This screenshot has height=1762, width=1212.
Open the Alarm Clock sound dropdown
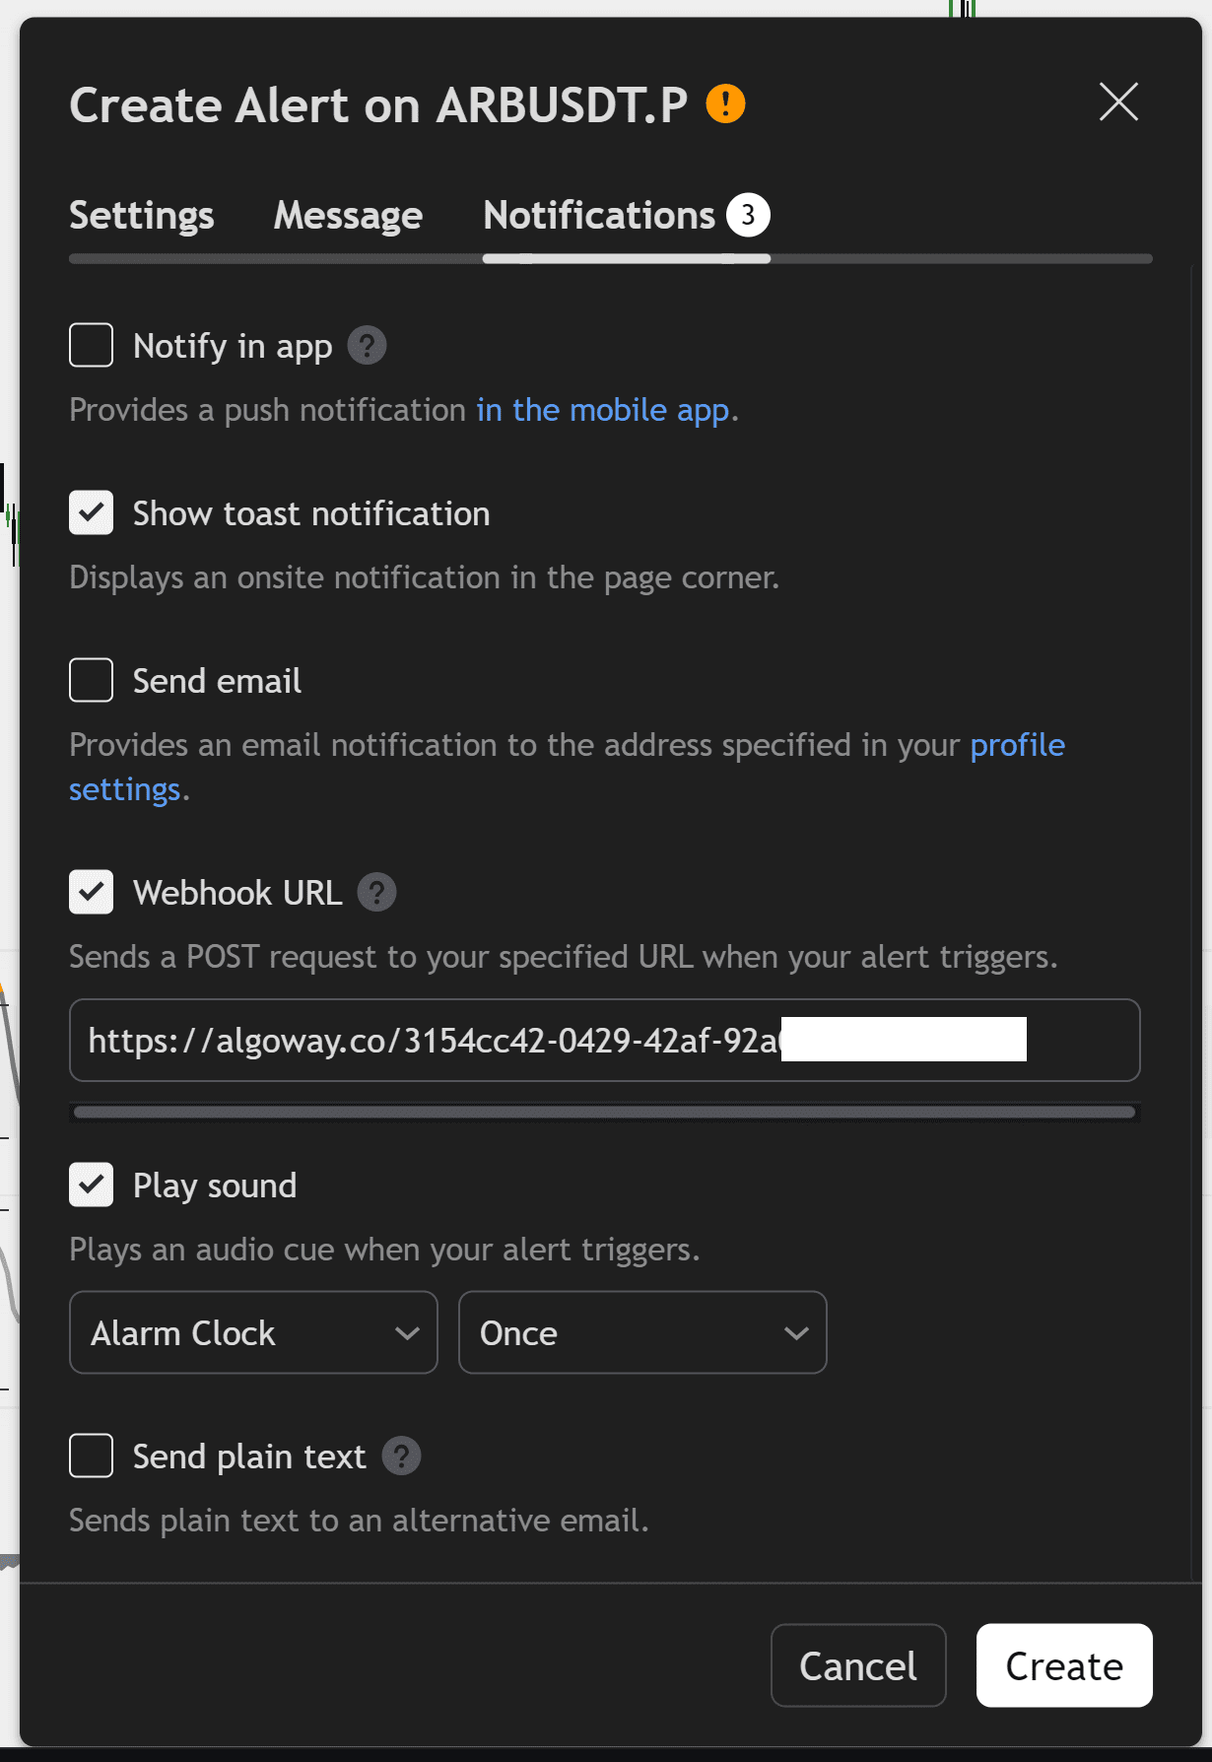click(253, 1332)
